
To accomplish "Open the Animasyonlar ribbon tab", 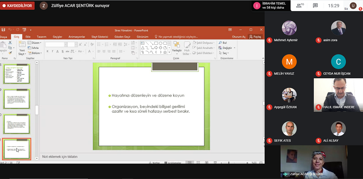I will [x=77, y=37].
